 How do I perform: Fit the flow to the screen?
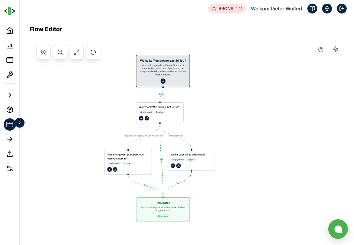coord(76,52)
